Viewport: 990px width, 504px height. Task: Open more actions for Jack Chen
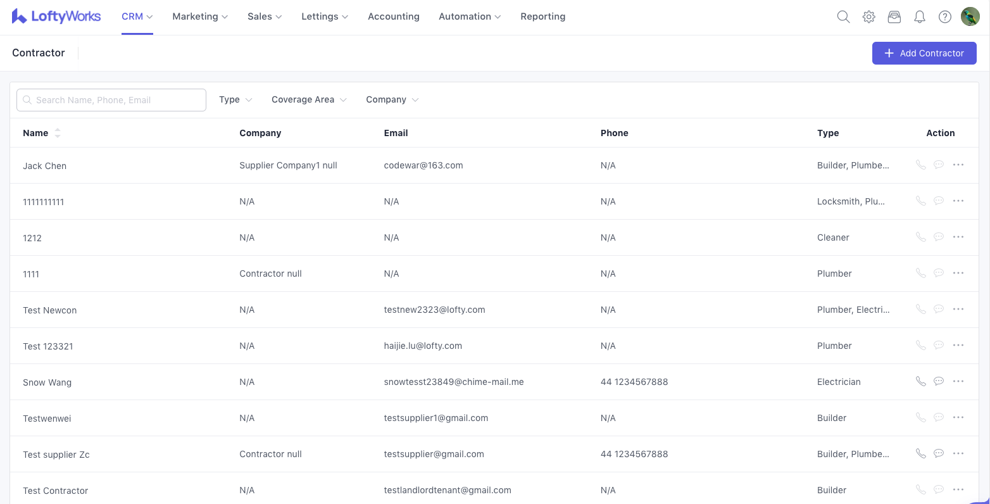click(x=958, y=165)
